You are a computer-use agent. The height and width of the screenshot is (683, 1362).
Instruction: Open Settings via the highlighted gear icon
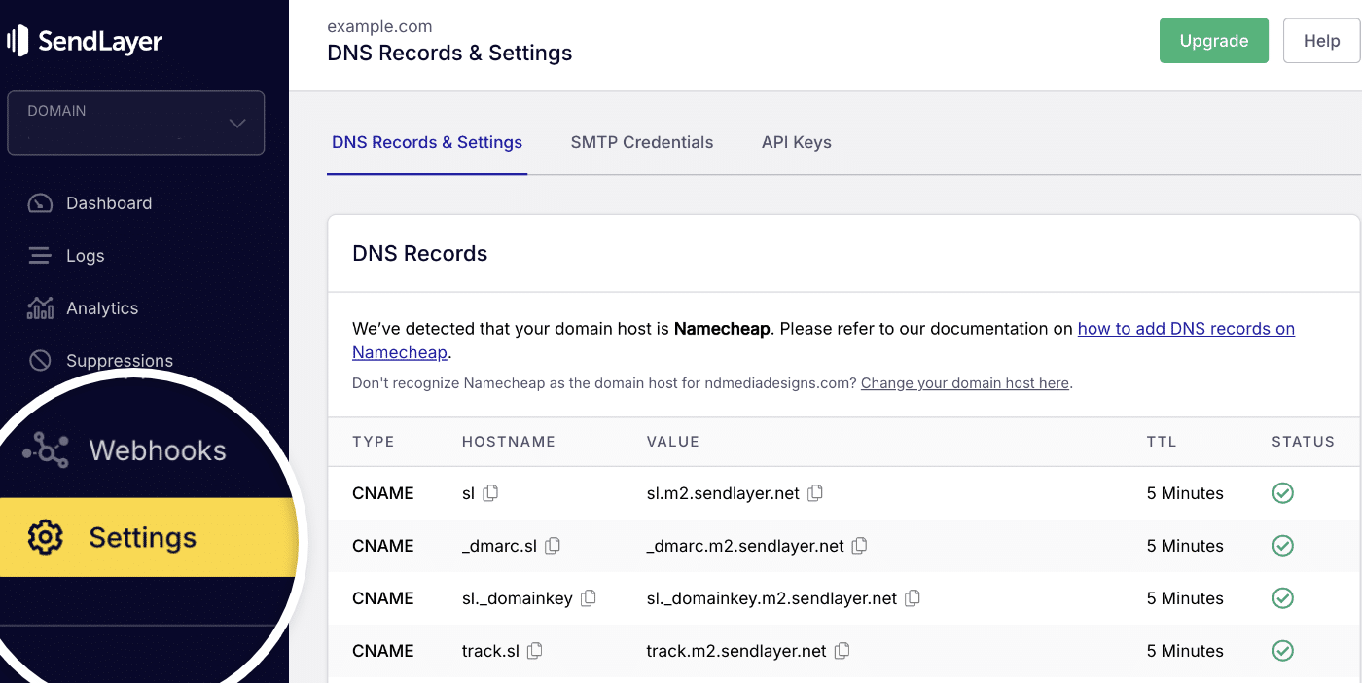click(x=44, y=537)
